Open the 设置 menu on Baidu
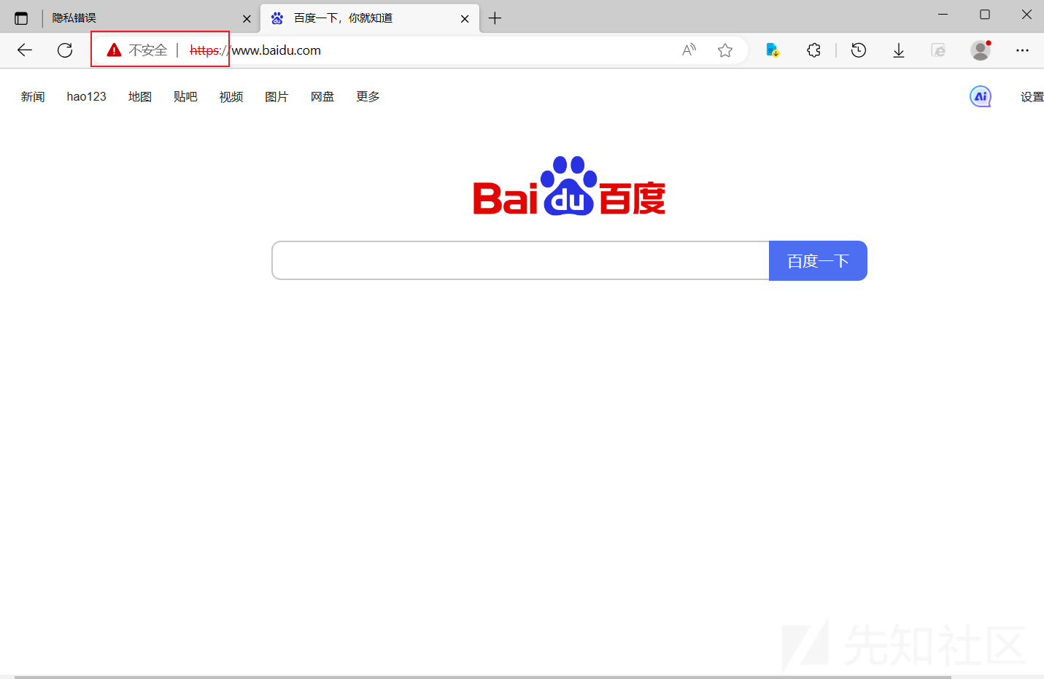The height and width of the screenshot is (679, 1044). pyautogui.click(x=1032, y=97)
